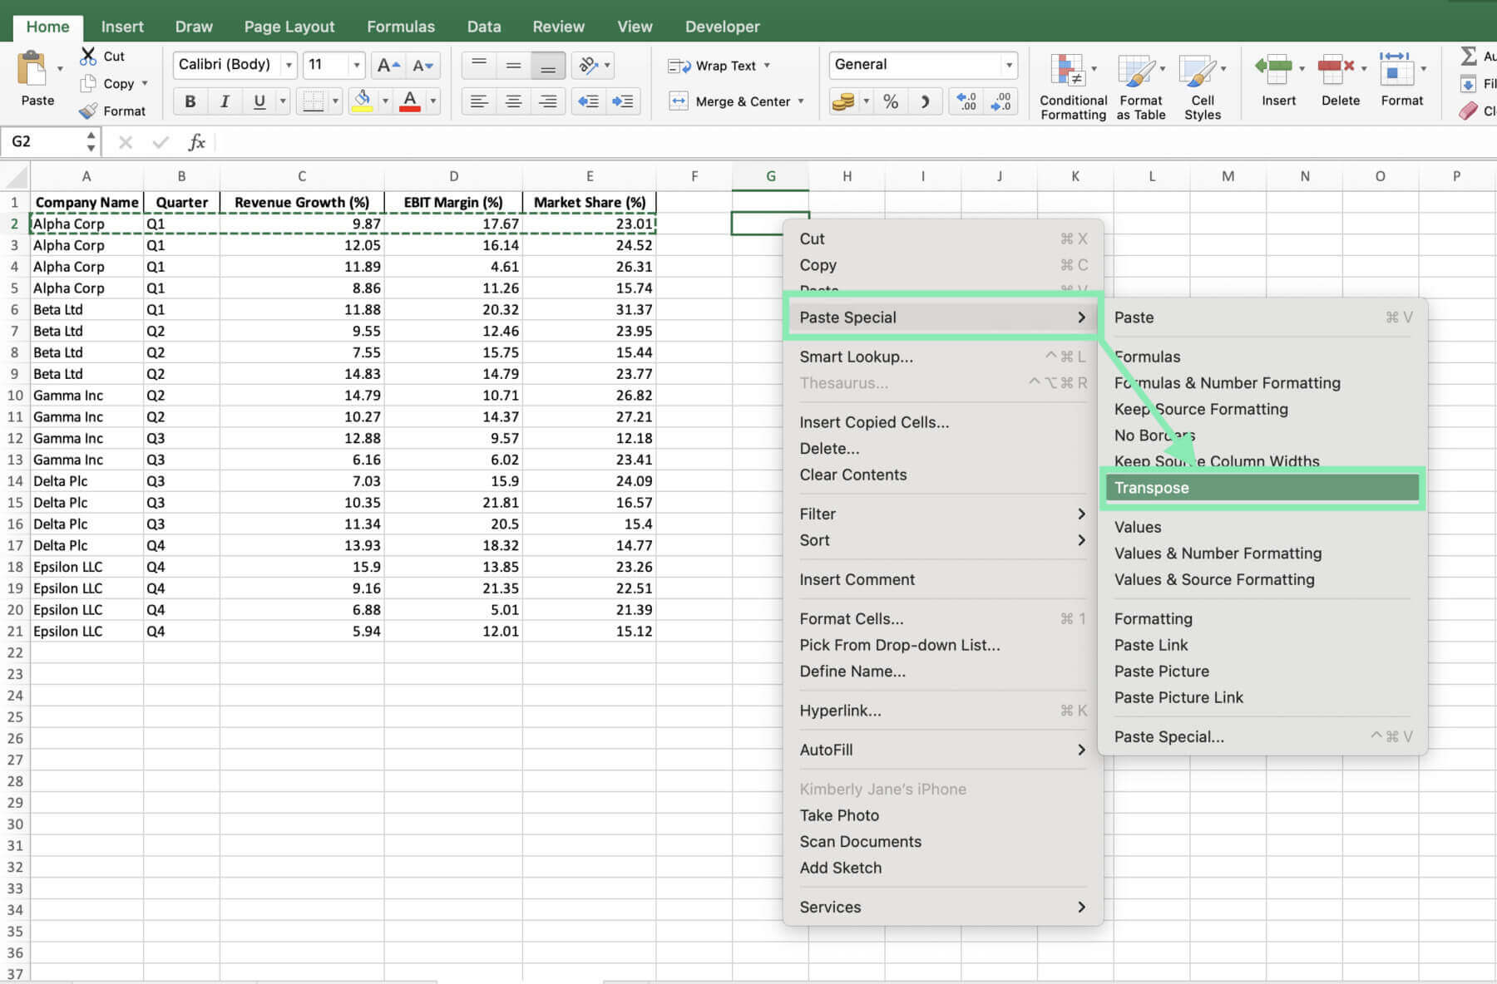The width and height of the screenshot is (1497, 984).
Task: Align cell text right
Action: (x=547, y=101)
